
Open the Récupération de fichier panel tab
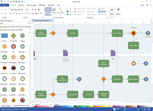[x=21, y=106]
